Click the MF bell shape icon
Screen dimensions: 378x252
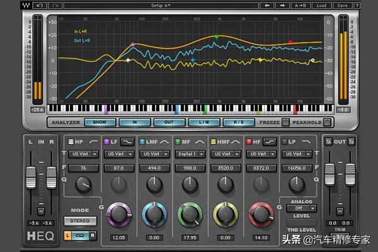coord(200,142)
